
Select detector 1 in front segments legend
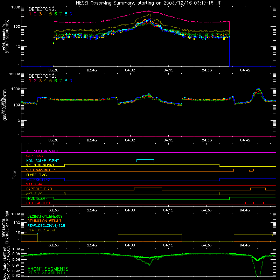pos(30,14)
